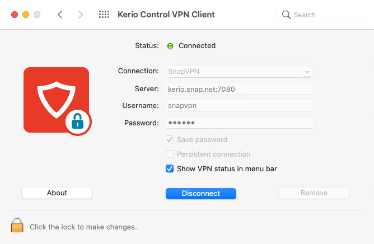This screenshot has height=244, width=374.
Task: Click the green Connected status indicator
Action: pos(170,46)
